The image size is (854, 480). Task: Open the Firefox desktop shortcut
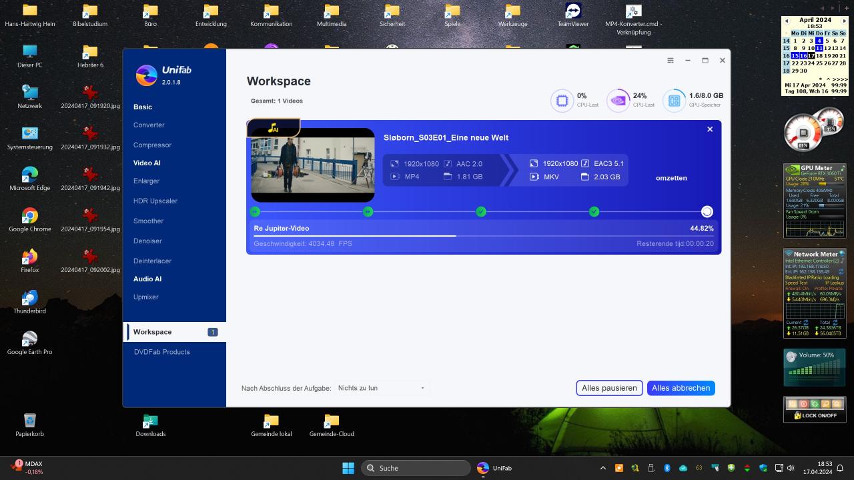click(29, 261)
